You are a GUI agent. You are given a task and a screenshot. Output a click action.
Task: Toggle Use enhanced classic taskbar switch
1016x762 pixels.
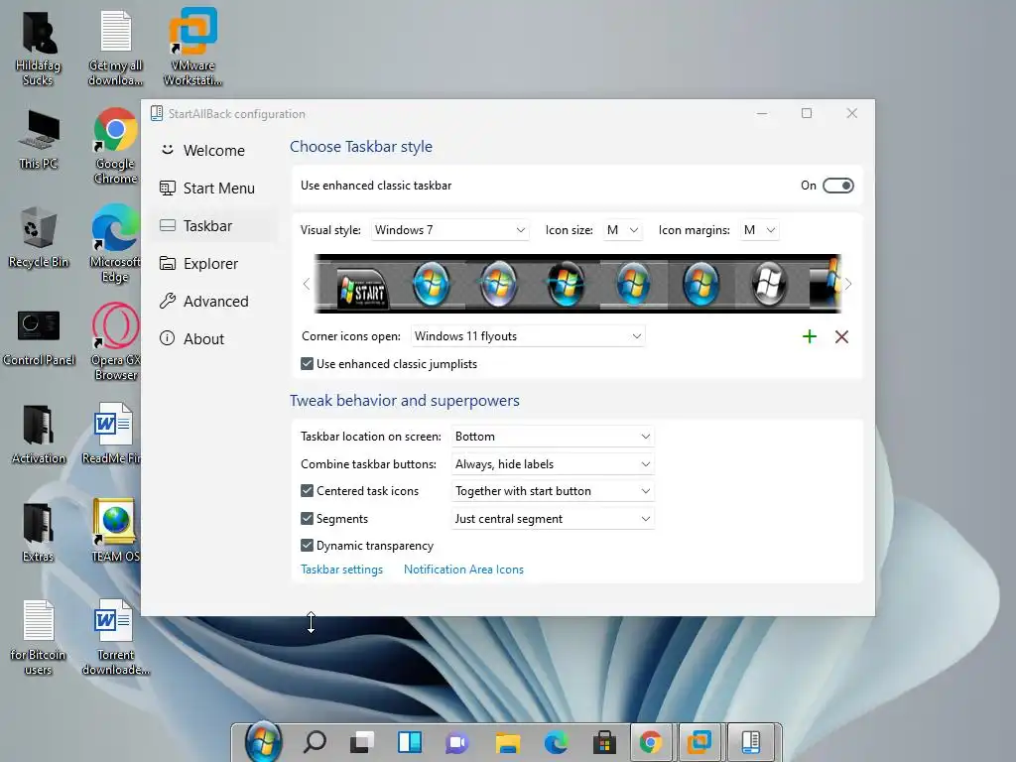coord(837,186)
